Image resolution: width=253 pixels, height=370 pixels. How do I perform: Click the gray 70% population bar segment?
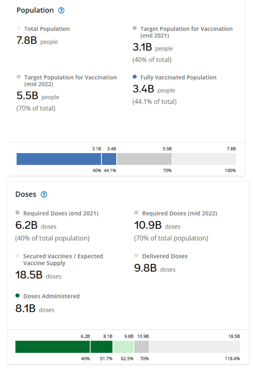(x=144, y=159)
